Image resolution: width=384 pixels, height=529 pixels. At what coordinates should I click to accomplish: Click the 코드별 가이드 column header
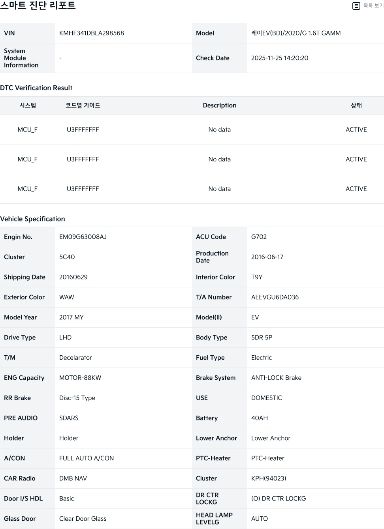click(83, 105)
